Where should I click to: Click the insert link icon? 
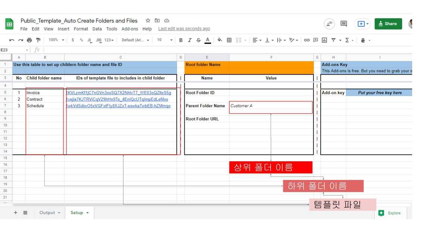click(307, 40)
